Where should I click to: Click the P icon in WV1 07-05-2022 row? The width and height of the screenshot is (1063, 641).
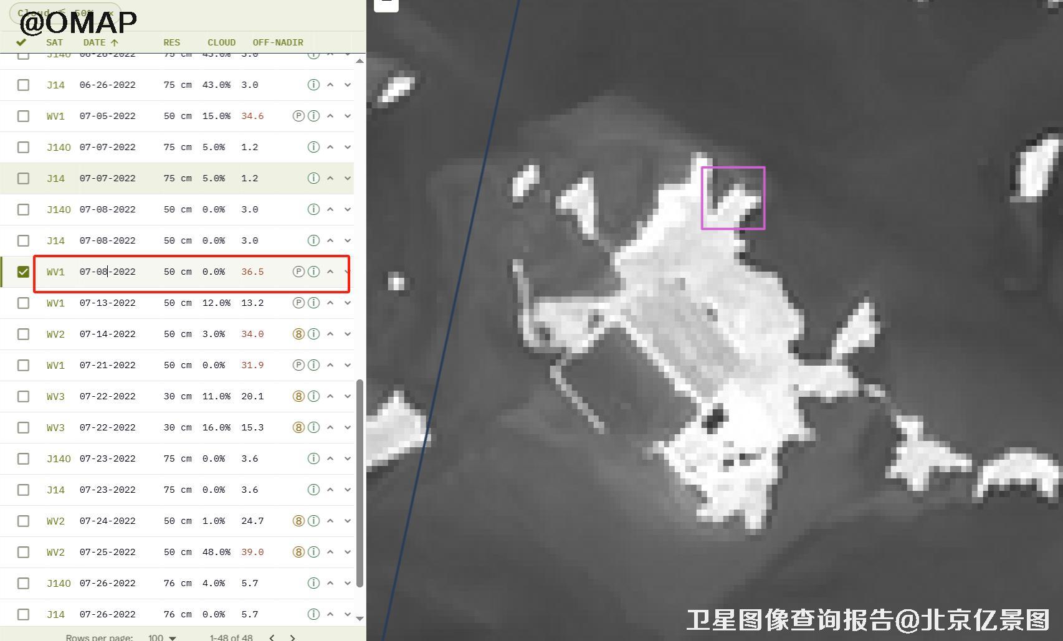pyautogui.click(x=298, y=116)
